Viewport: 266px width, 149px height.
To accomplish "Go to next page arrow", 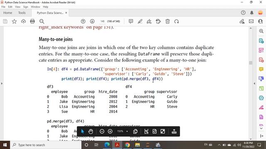I will [92, 21].
